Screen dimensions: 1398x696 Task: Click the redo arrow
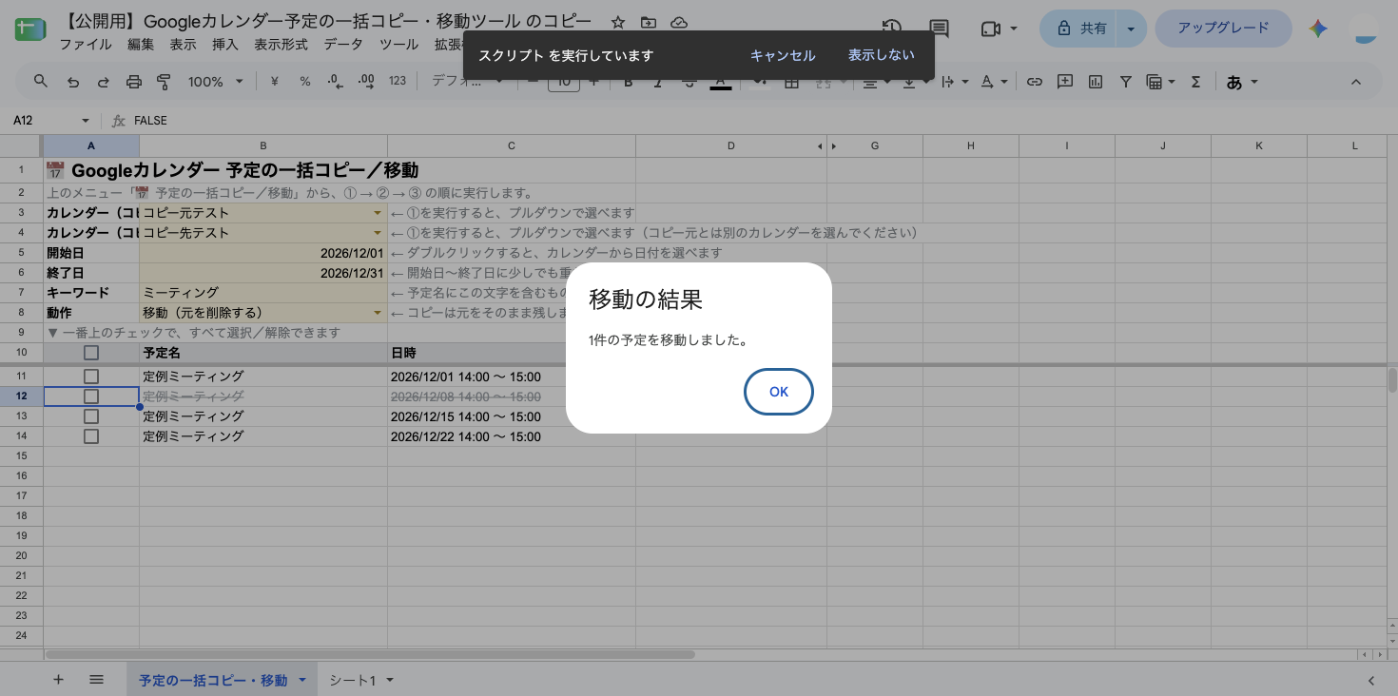coord(103,82)
